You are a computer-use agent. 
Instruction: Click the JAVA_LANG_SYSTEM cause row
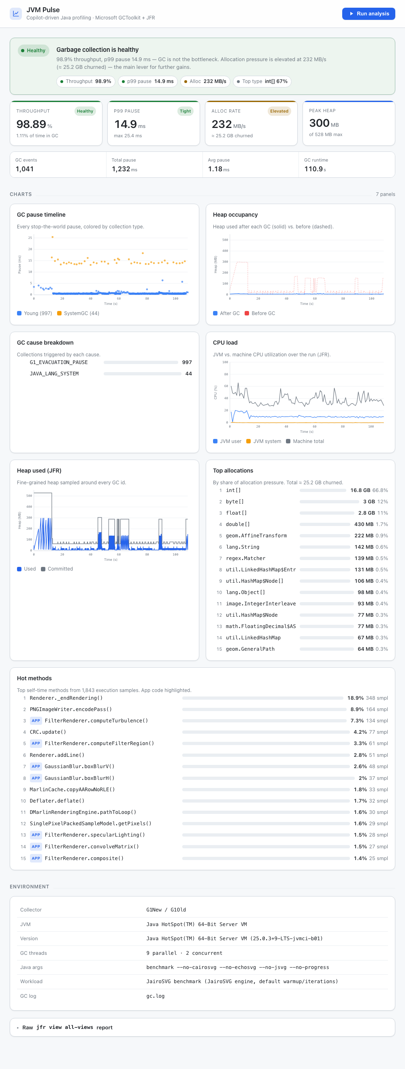pyautogui.click(x=104, y=373)
